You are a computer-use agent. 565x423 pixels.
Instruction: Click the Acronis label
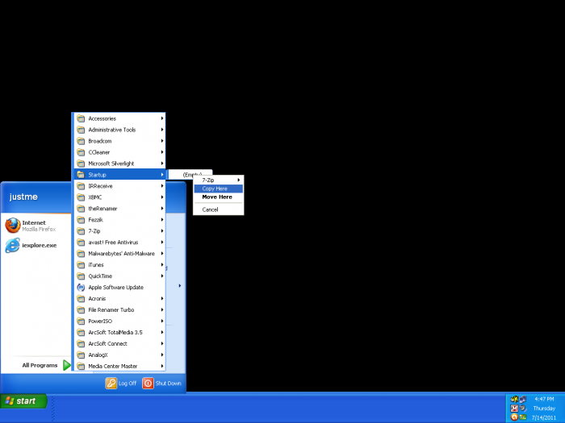[97, 299]
